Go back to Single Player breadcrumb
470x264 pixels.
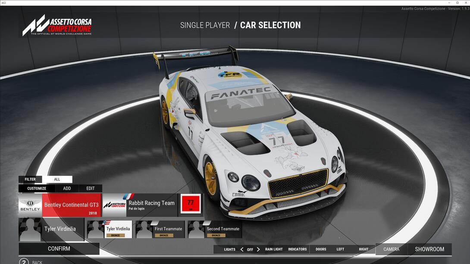(x=205, y=25)
